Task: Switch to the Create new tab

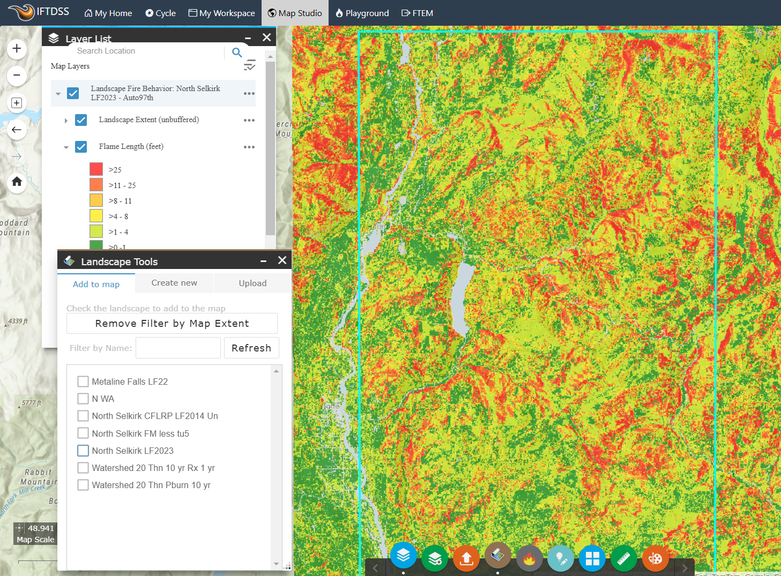Action: click(174, 283)
